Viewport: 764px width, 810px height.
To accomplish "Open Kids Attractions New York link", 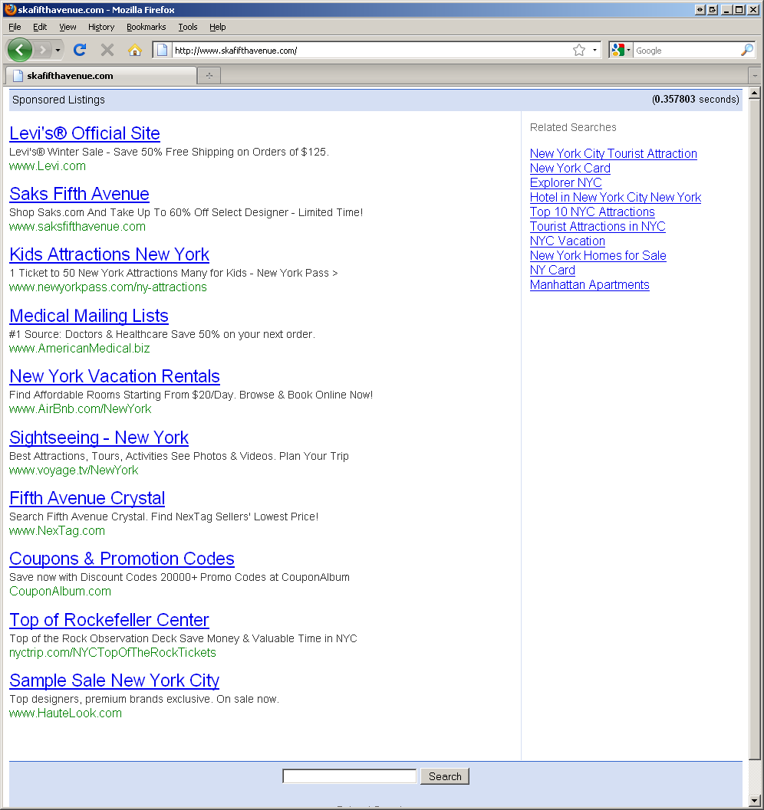I will [x=109, y=254].
